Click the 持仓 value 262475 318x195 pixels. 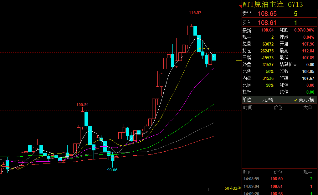pos(267,51)
